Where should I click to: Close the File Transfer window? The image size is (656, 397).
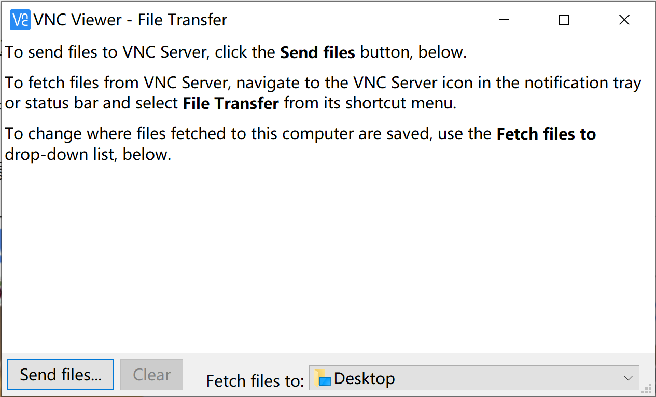pyautogui.click(x=624, y=20)
